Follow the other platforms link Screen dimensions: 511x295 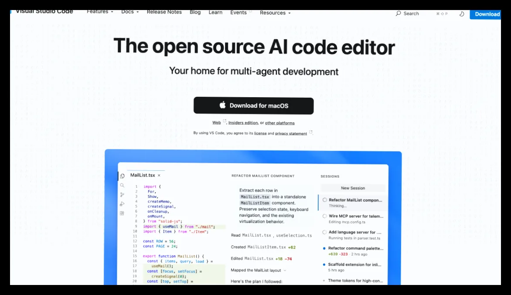tap(279, 123)
